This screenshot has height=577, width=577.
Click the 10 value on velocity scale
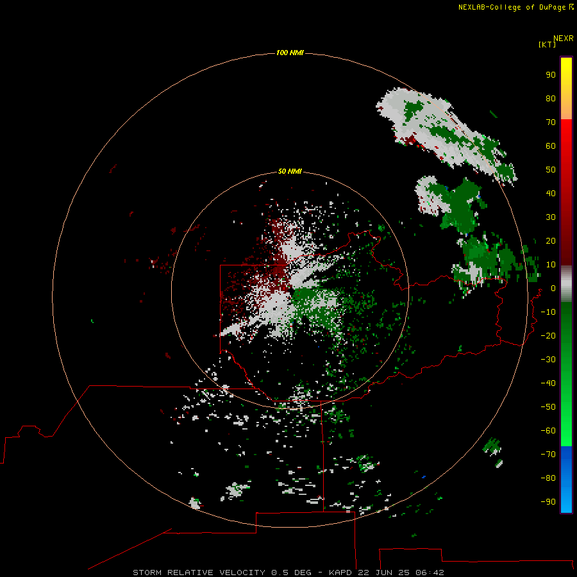coord(551,265)
